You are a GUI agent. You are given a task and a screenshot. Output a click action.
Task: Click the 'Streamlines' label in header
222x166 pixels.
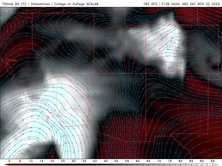(40, 4)
